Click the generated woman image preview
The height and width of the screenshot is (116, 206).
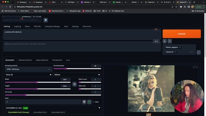(151, 89)
